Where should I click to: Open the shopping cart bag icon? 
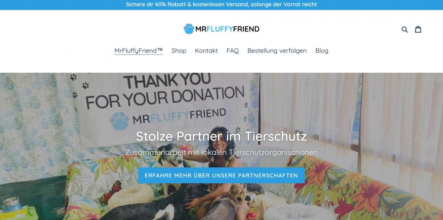[x=418, y=29]
